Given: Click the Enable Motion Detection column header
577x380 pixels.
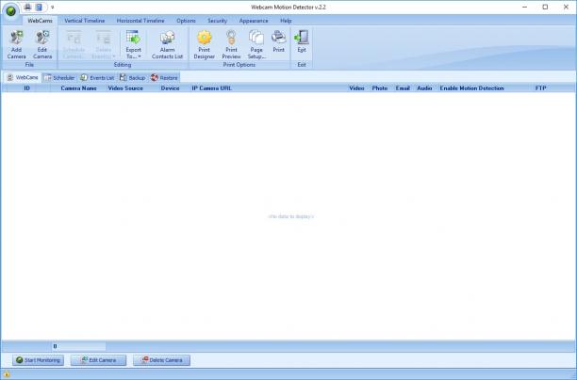Looking at the screenshot, I should coord(471,88).
